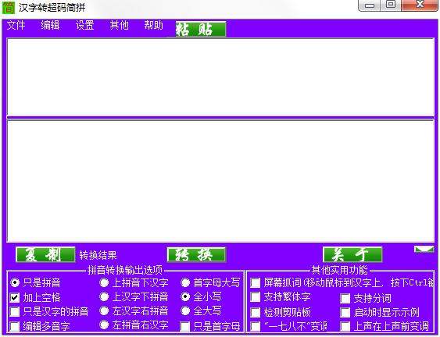440x337 pixels.
Task: Enable 屏幕抓词 checkbox
Action: coord(255,283)
